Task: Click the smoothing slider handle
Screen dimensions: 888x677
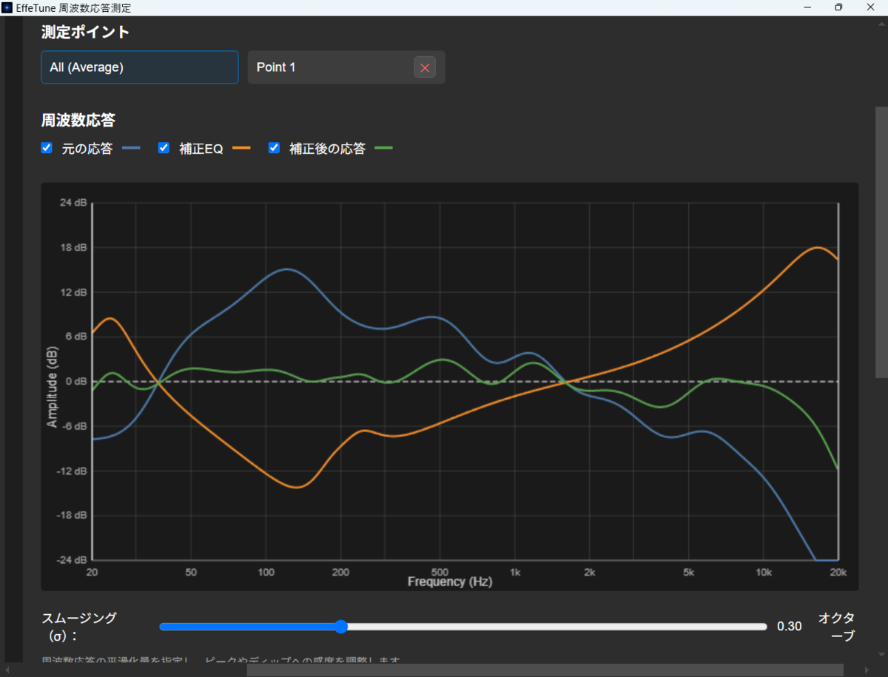Action: click(341, 627)
